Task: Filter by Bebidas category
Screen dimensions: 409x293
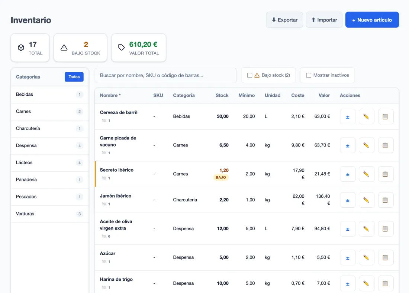Action: 49,95
